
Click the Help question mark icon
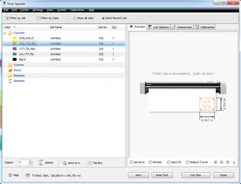tap(10, 175)
